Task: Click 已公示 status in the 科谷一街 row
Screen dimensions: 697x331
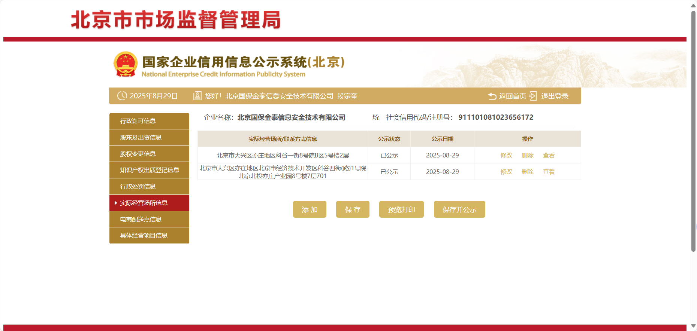Action: click(389, 155)
